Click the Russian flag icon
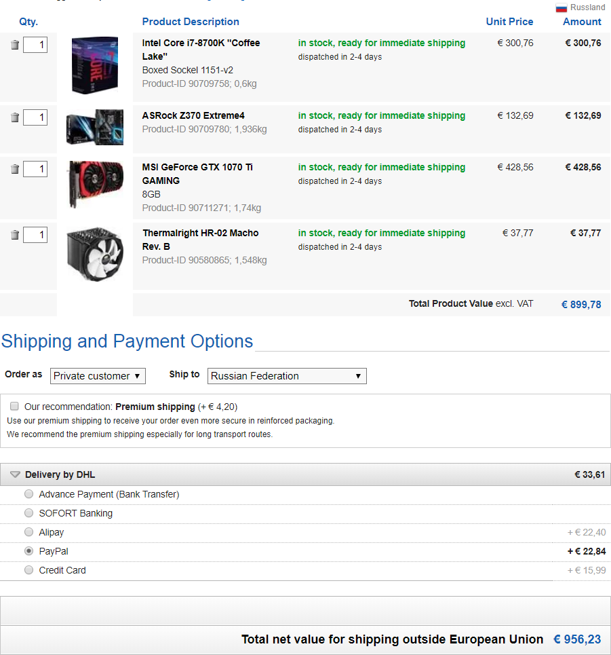The height and width of the screenshot is (655, 611). pyautogui.click(x=561, y=8)
